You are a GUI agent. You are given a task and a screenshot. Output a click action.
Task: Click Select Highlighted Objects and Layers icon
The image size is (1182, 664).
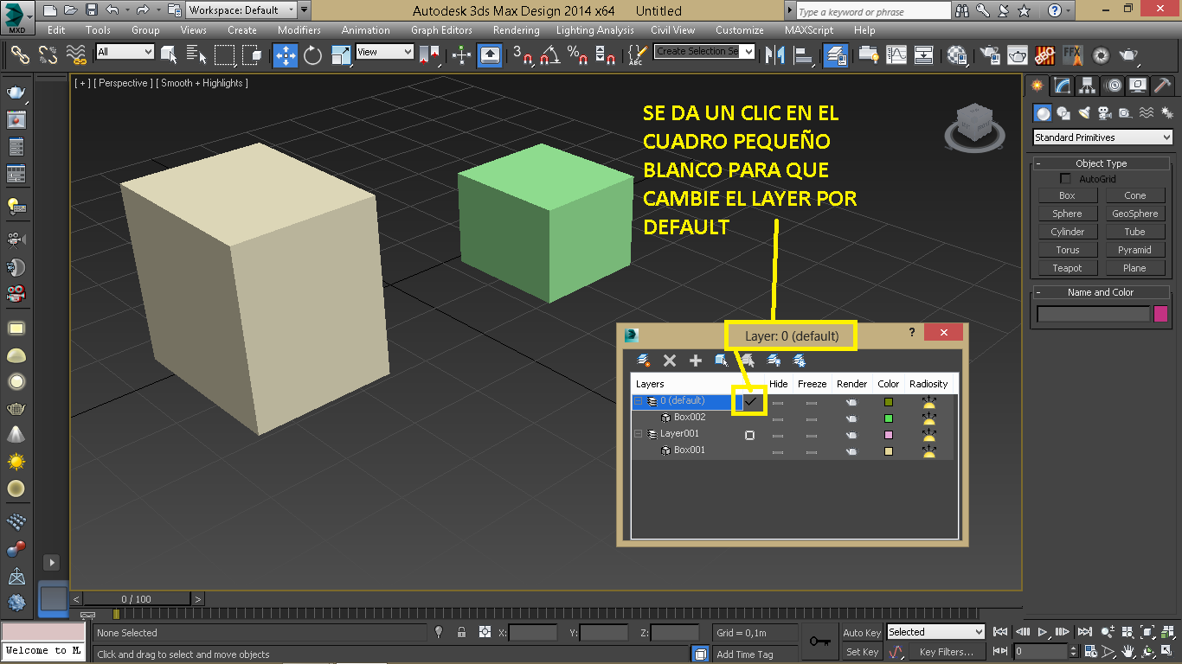[721, 361]
